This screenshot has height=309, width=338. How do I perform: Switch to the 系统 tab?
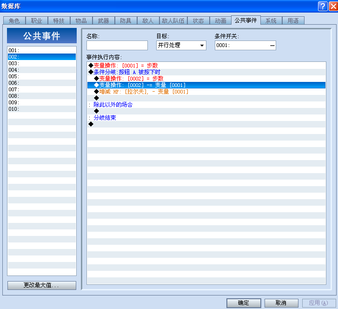coord(271,21)
